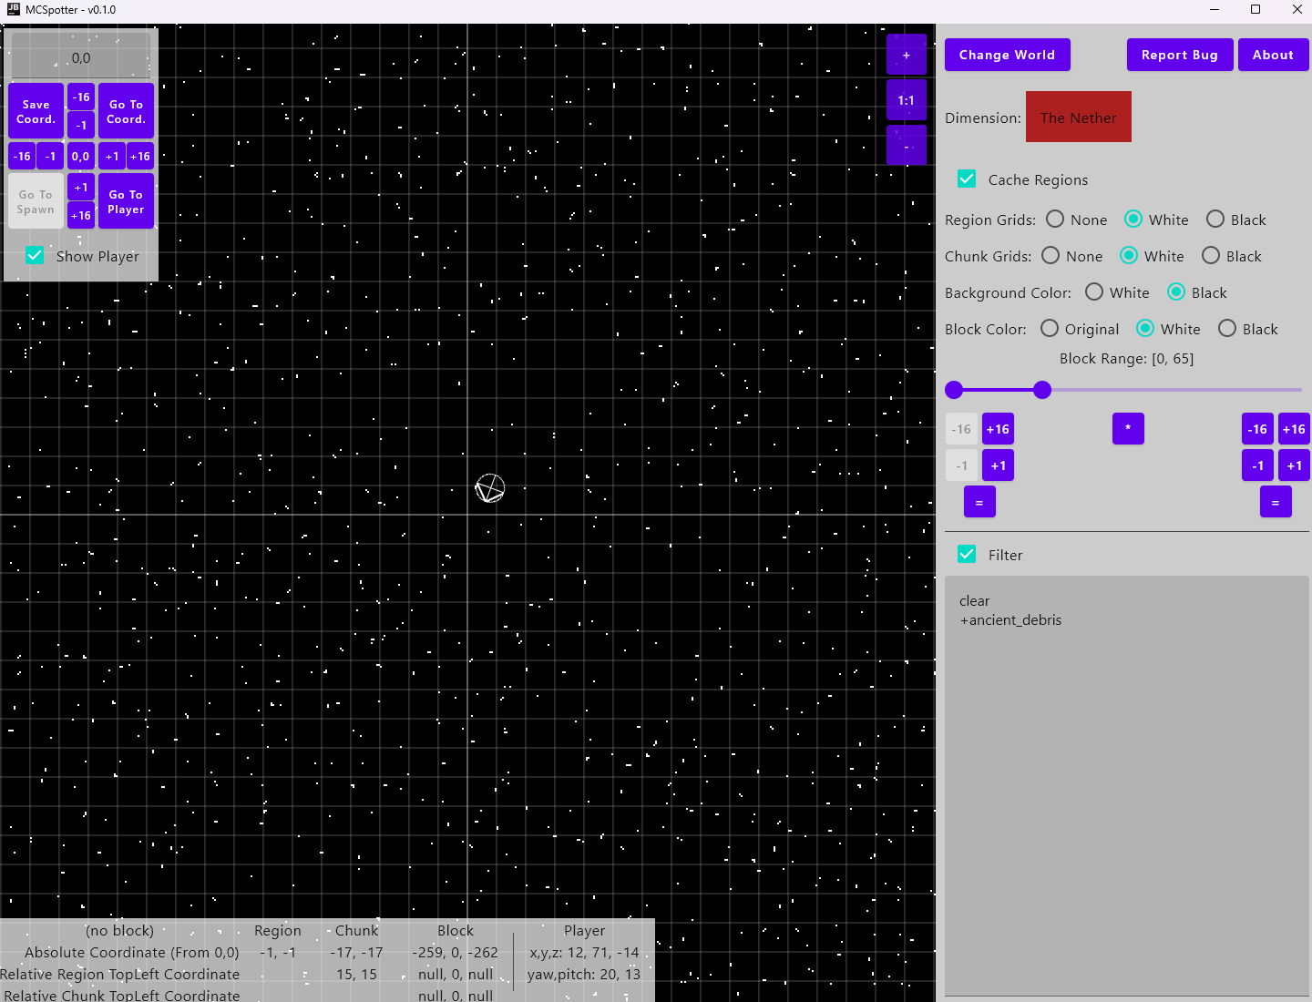The width and height of the screenshot is (1312, 1002).
Task: Select White for Block Color
Action: (1145, 329)
